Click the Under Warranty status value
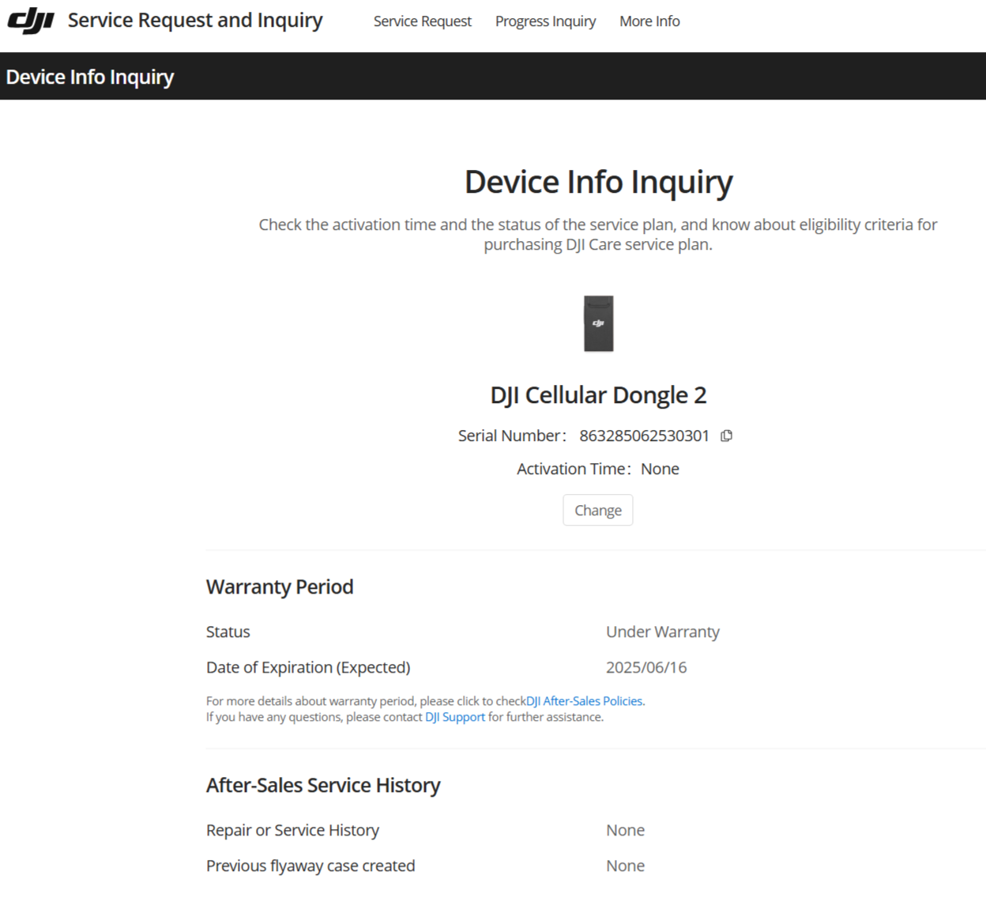The image size is (986, 909). coord(662,632)
